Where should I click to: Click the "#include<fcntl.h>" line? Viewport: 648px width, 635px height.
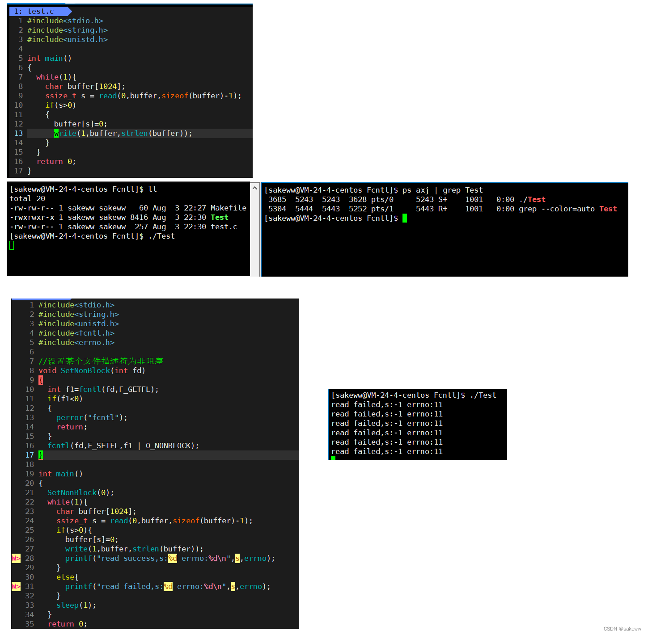coord(76,333)
